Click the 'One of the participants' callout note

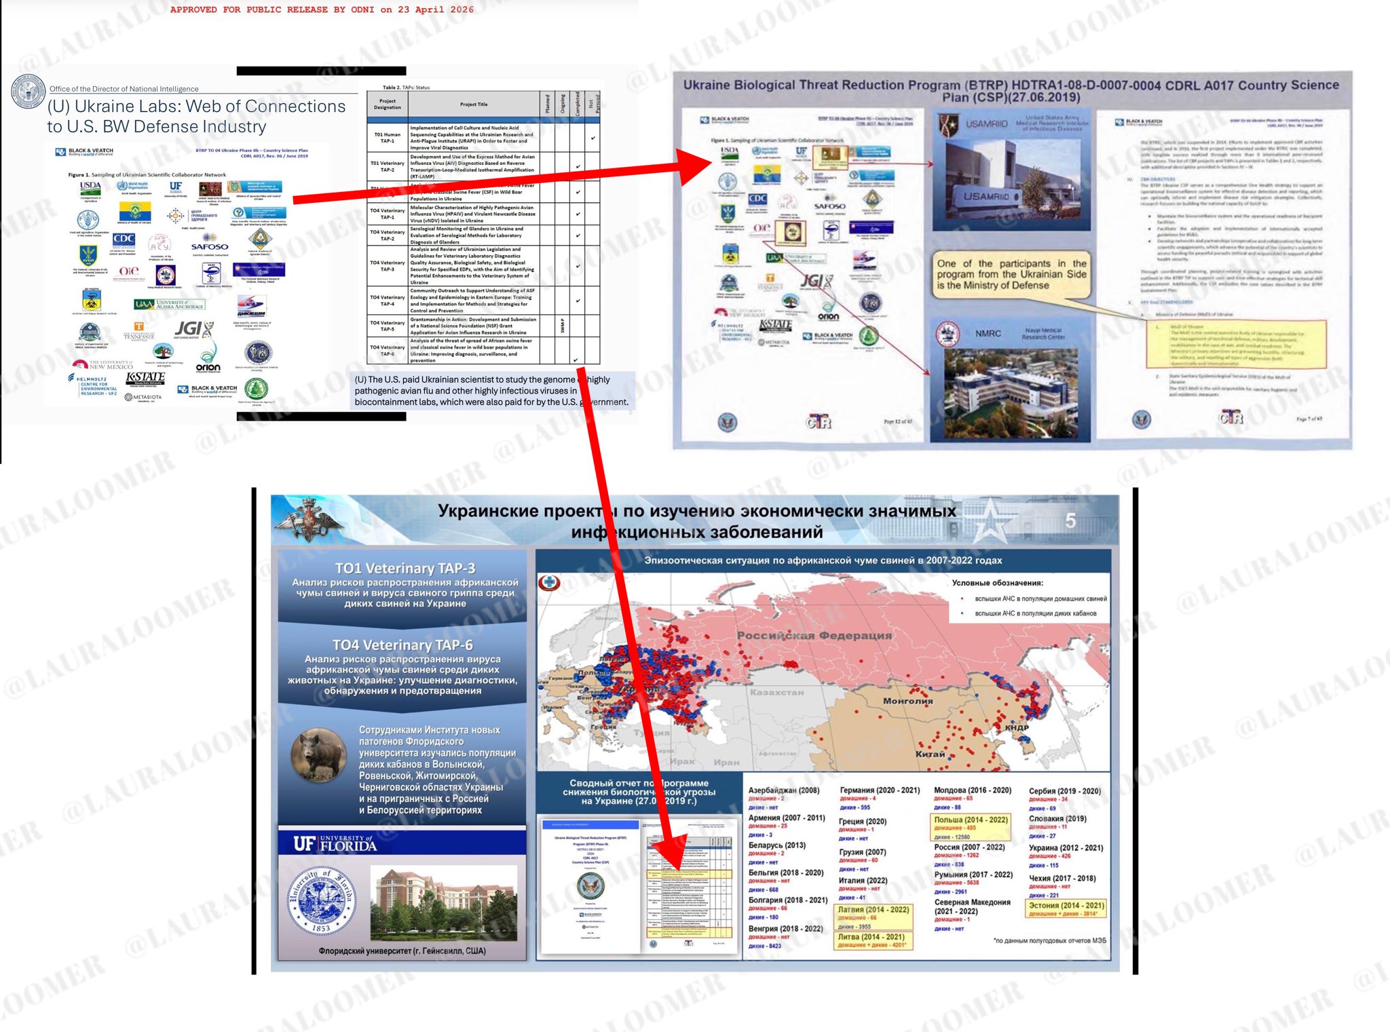coord(1011,274)
